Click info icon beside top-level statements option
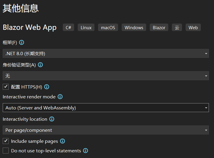214x158 pixels. click(x=85, y=151)
